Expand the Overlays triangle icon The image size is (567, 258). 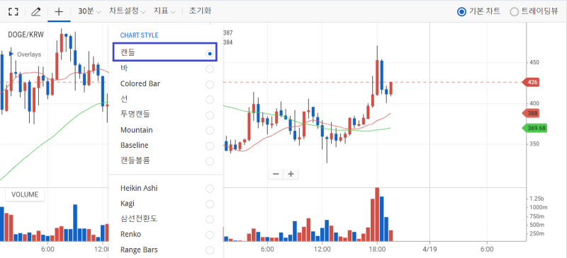11,54
